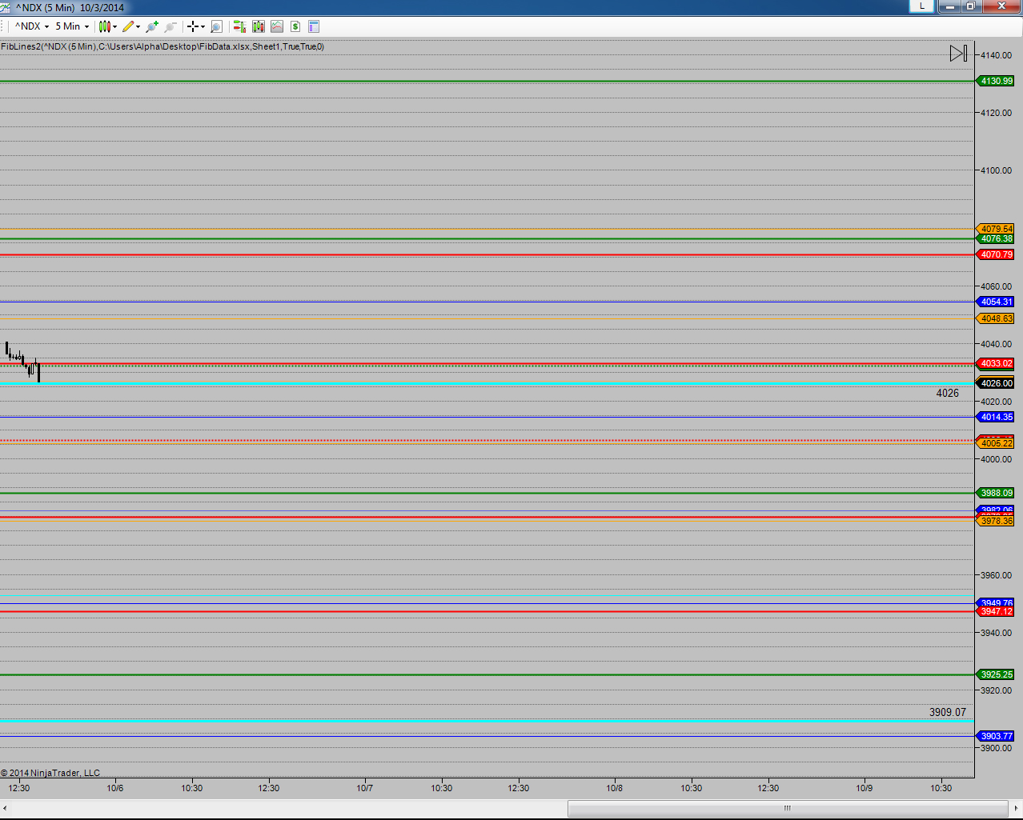The width and height of the screenshot is (1023, 820).
Task: Click the price candles near 4033 line
Action: click(x=23, y=362)
